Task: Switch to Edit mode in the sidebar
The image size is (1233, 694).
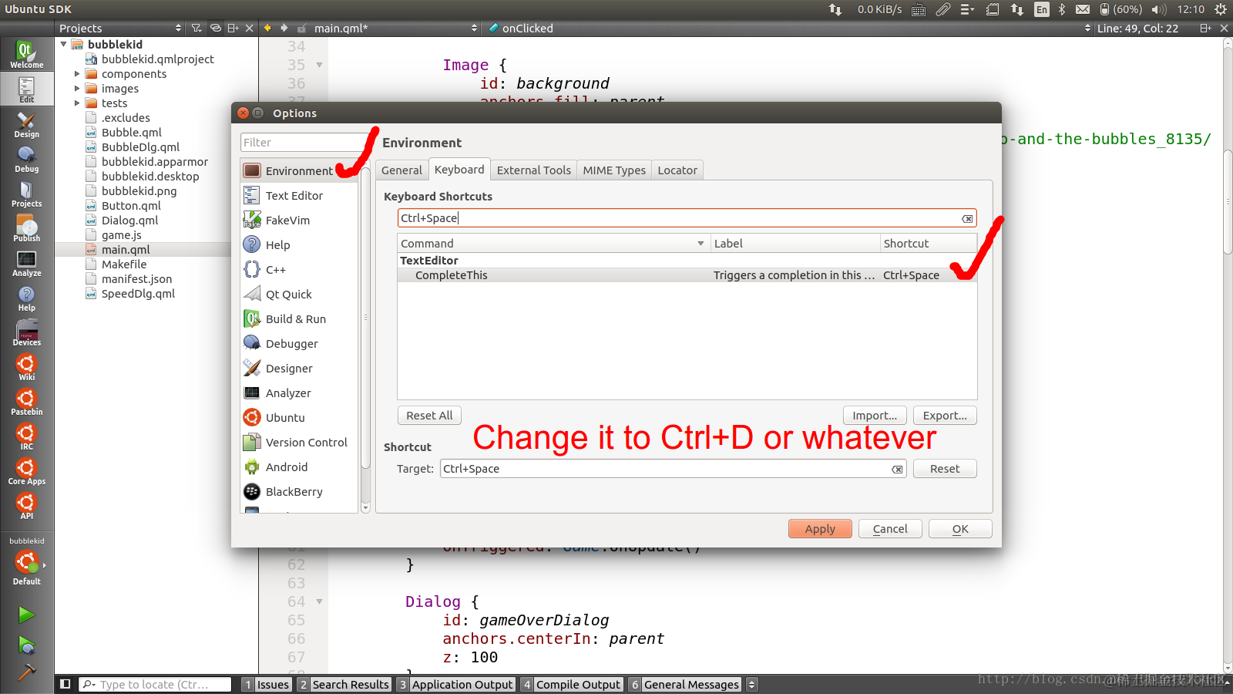Action: coord(26,89)
